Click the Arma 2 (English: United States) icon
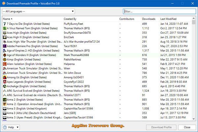Screen dimensions: 198x132 (x=5, y=100)
